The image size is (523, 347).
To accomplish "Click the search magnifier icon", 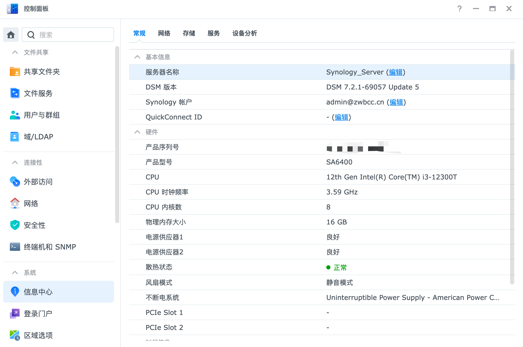I will click(x=31, y=35).
